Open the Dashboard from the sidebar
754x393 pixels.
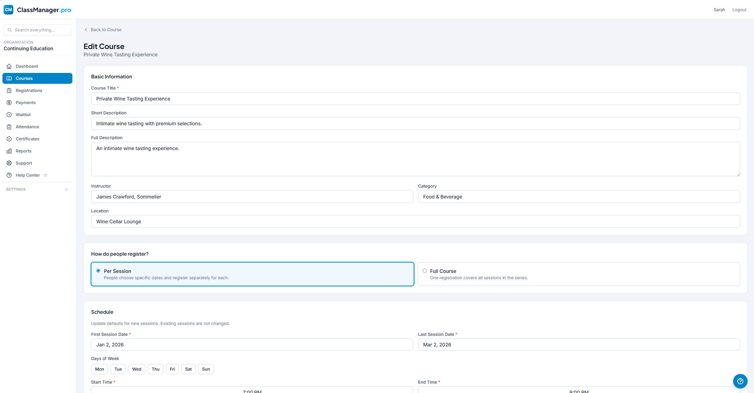[27, 66]
